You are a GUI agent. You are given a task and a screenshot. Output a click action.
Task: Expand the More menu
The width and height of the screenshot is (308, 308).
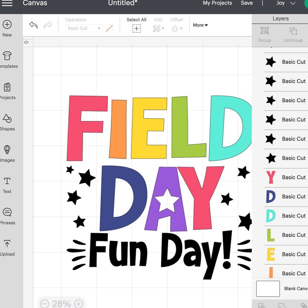click(200, 25)
